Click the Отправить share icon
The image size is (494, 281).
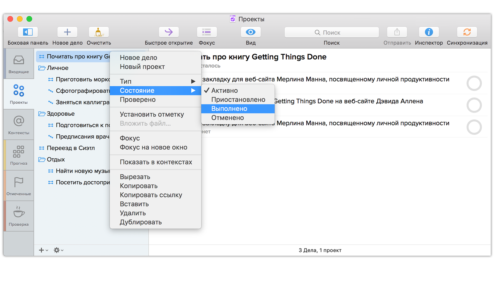(397, 32)
